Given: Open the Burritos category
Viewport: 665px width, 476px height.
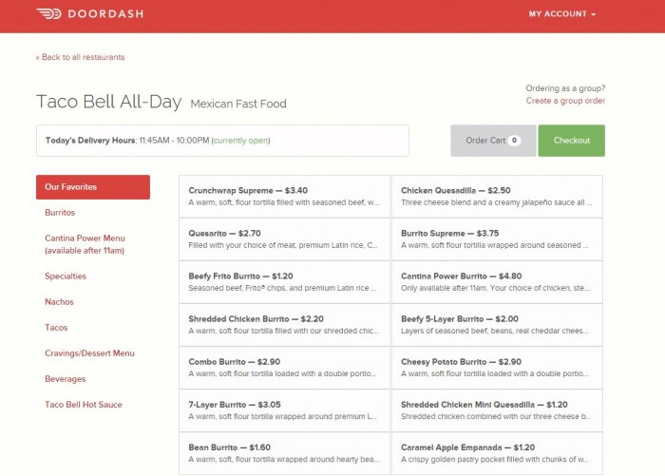Looking at the screenshot, I should pyautogui.click(x=60, y=213).
